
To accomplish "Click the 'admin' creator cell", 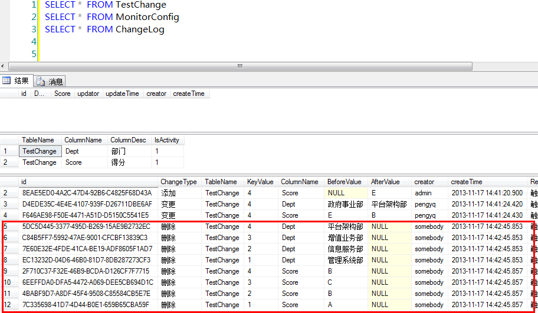I will [x=429, y=193].
